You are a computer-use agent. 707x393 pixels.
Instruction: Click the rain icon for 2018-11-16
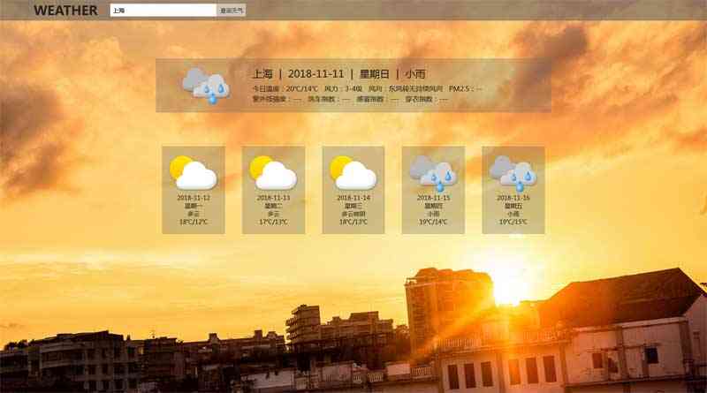(x=513, y=172)
